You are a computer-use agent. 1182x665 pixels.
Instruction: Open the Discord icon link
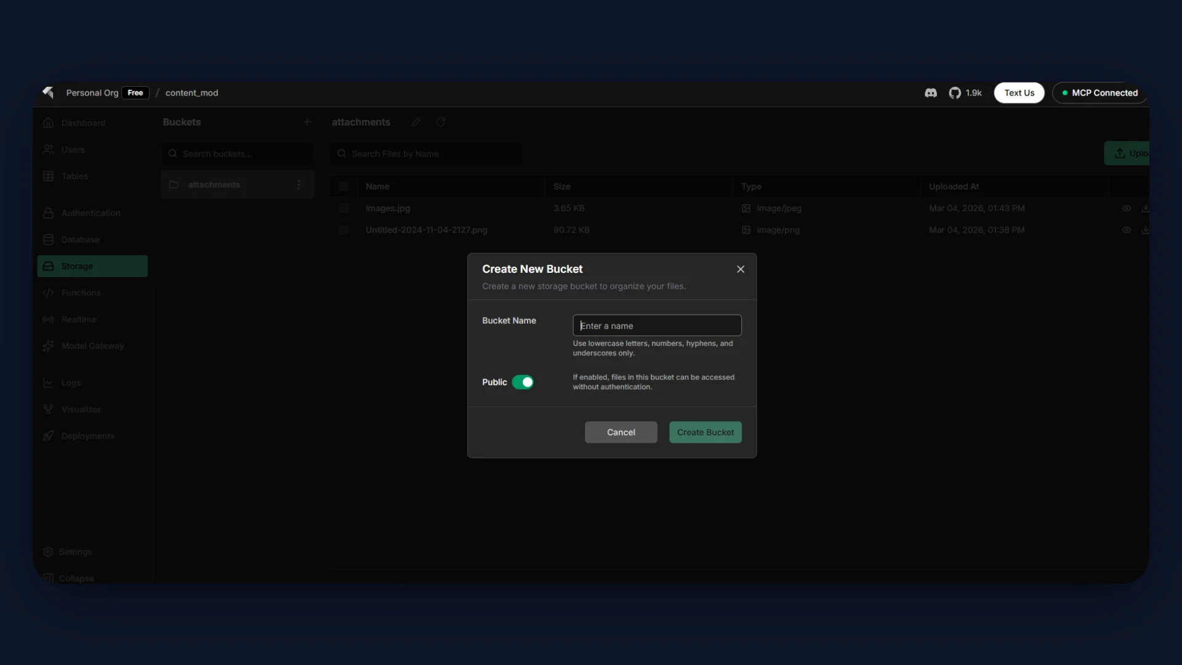[930, 93]
